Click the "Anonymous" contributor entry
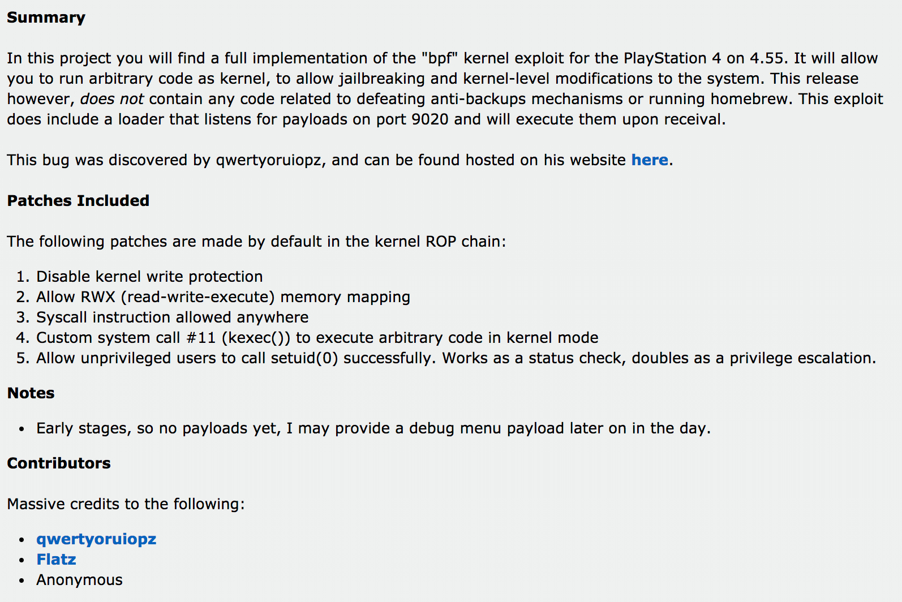Viewport: 902px width, 602px height. click(79, 580)
